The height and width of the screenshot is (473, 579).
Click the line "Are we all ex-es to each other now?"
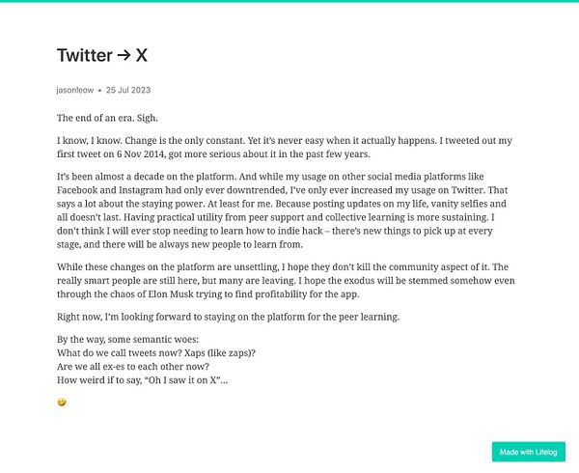click(133, 367)
